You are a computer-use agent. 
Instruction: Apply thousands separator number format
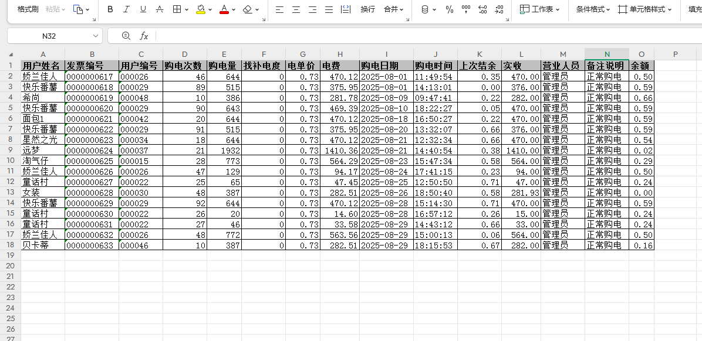[x=466, y=9]
